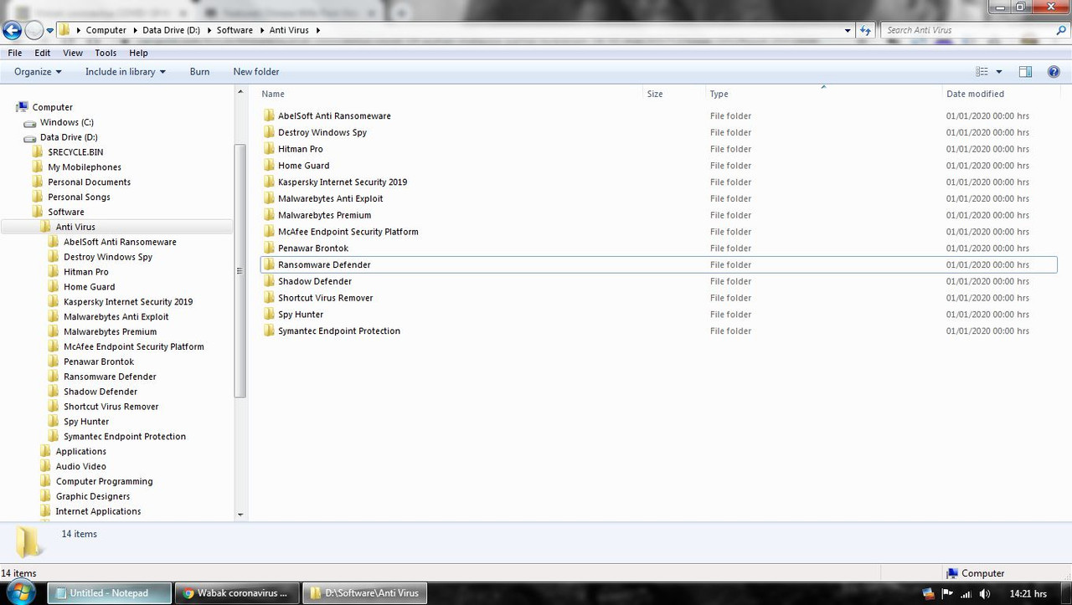Select Data Drive (D:) in navigation tree

point(69,137)
